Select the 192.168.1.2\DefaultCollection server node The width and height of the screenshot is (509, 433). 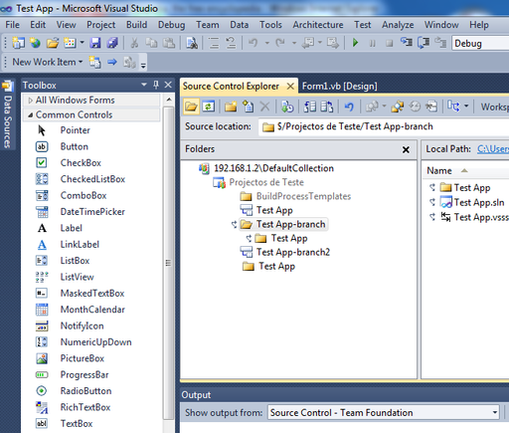click(273, 168)
